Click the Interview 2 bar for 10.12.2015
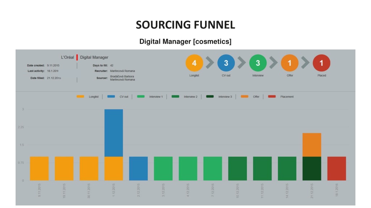 tap(238, 169)
